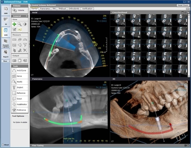Select the pointer selection tool in Measure
The image size is (191, 148).
(14, 50)
